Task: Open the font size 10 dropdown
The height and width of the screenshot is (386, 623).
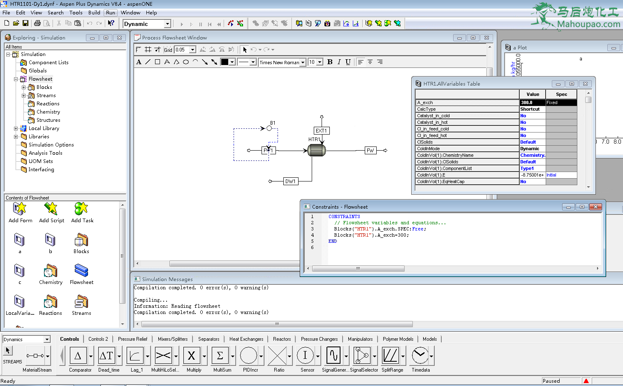Action: coord(320,63)
